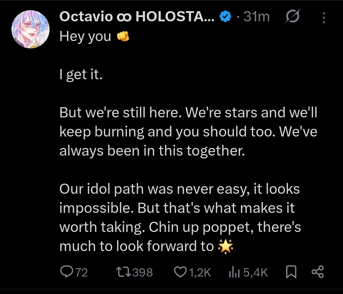Open view analytics bar chart icon
The image size is (343, 294).
coord(234,272)
